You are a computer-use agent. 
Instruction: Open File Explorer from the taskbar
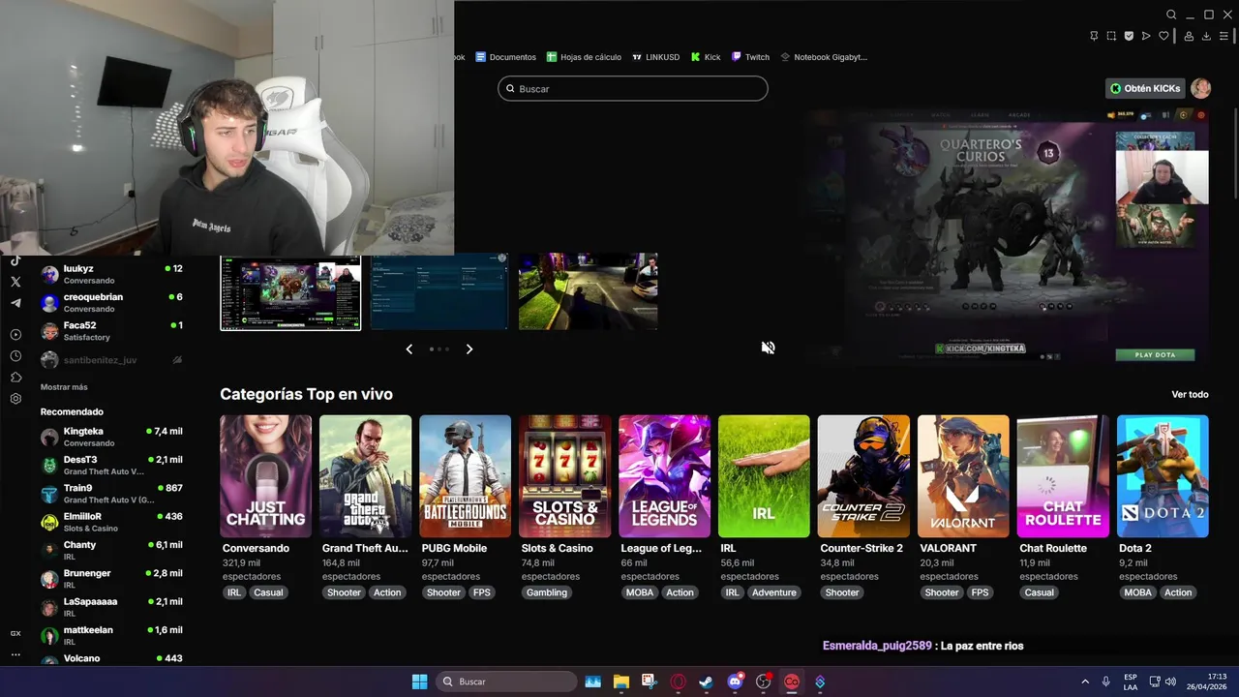(x=621, y=682)
